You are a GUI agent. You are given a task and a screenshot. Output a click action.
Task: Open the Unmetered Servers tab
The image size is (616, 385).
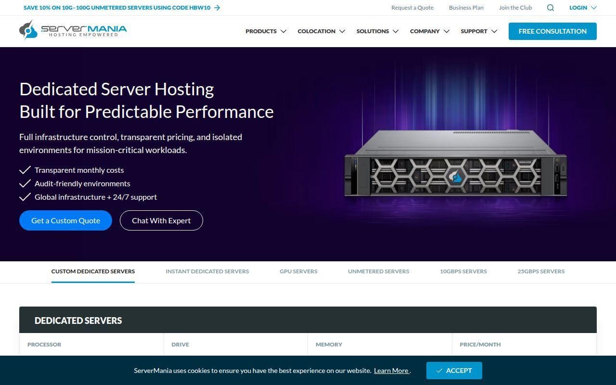[378, 271]
